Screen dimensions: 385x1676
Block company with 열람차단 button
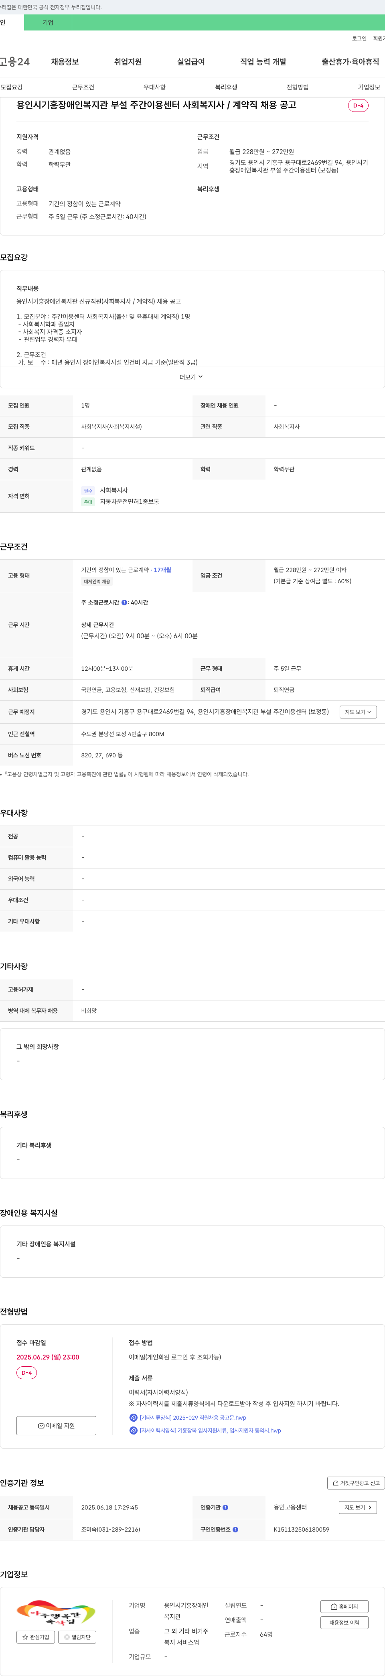77,1637
